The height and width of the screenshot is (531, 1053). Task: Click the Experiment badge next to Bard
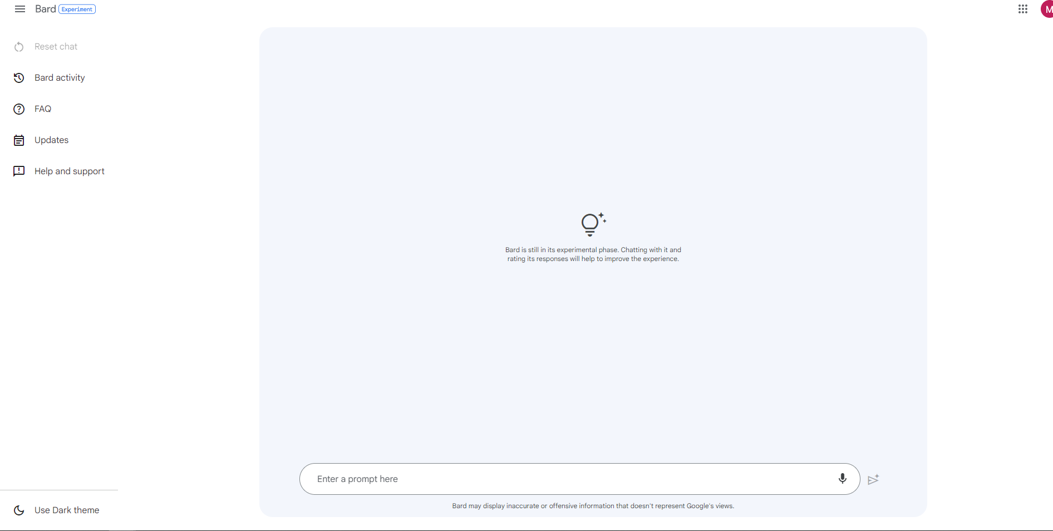[77, 9]
